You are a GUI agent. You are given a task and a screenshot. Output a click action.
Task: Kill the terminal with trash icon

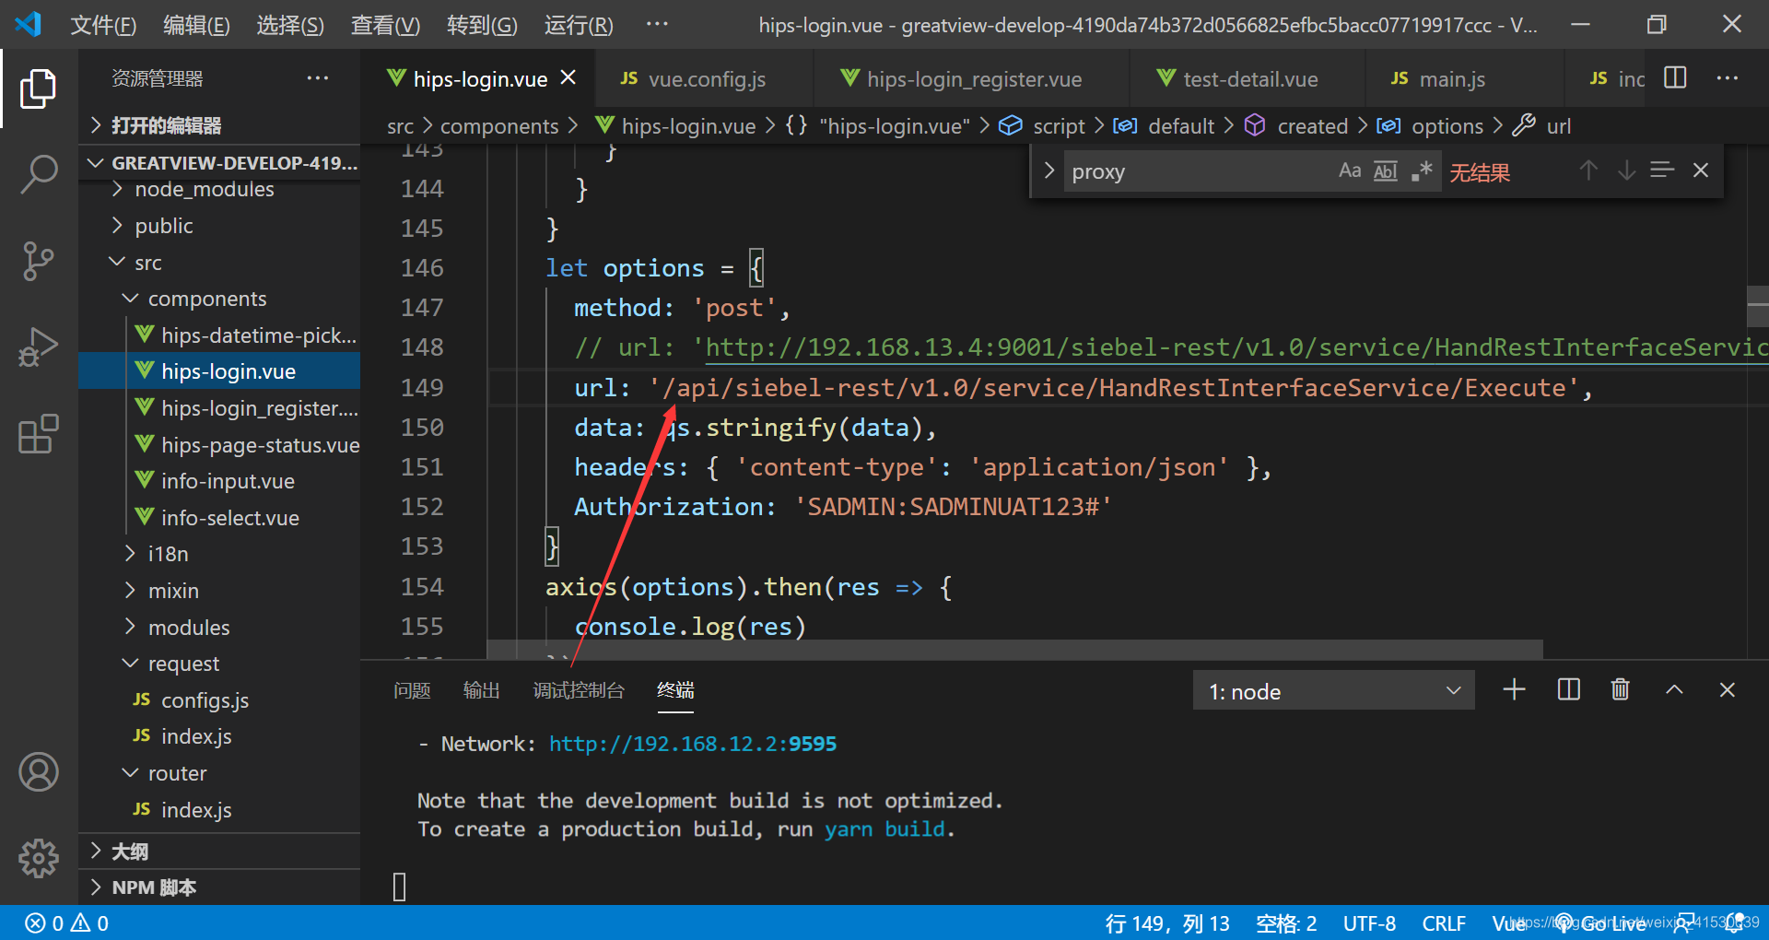[x=1621, y=689]
